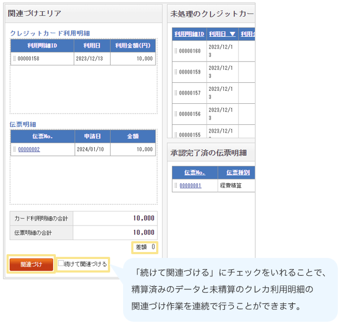Select the 差額 difference value field

pos(145,247)
